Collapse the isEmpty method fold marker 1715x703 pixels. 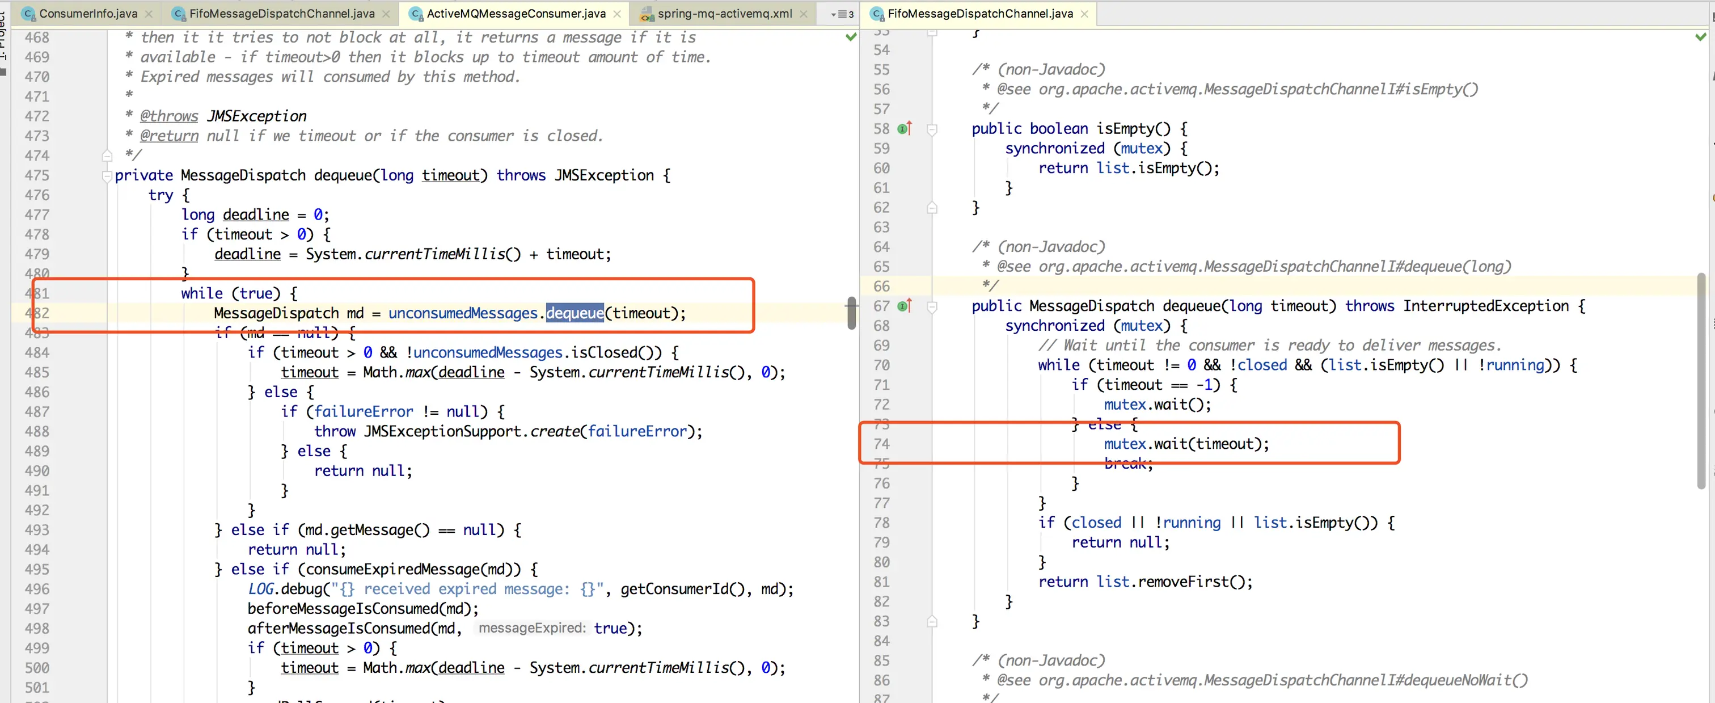click(932, 129)
